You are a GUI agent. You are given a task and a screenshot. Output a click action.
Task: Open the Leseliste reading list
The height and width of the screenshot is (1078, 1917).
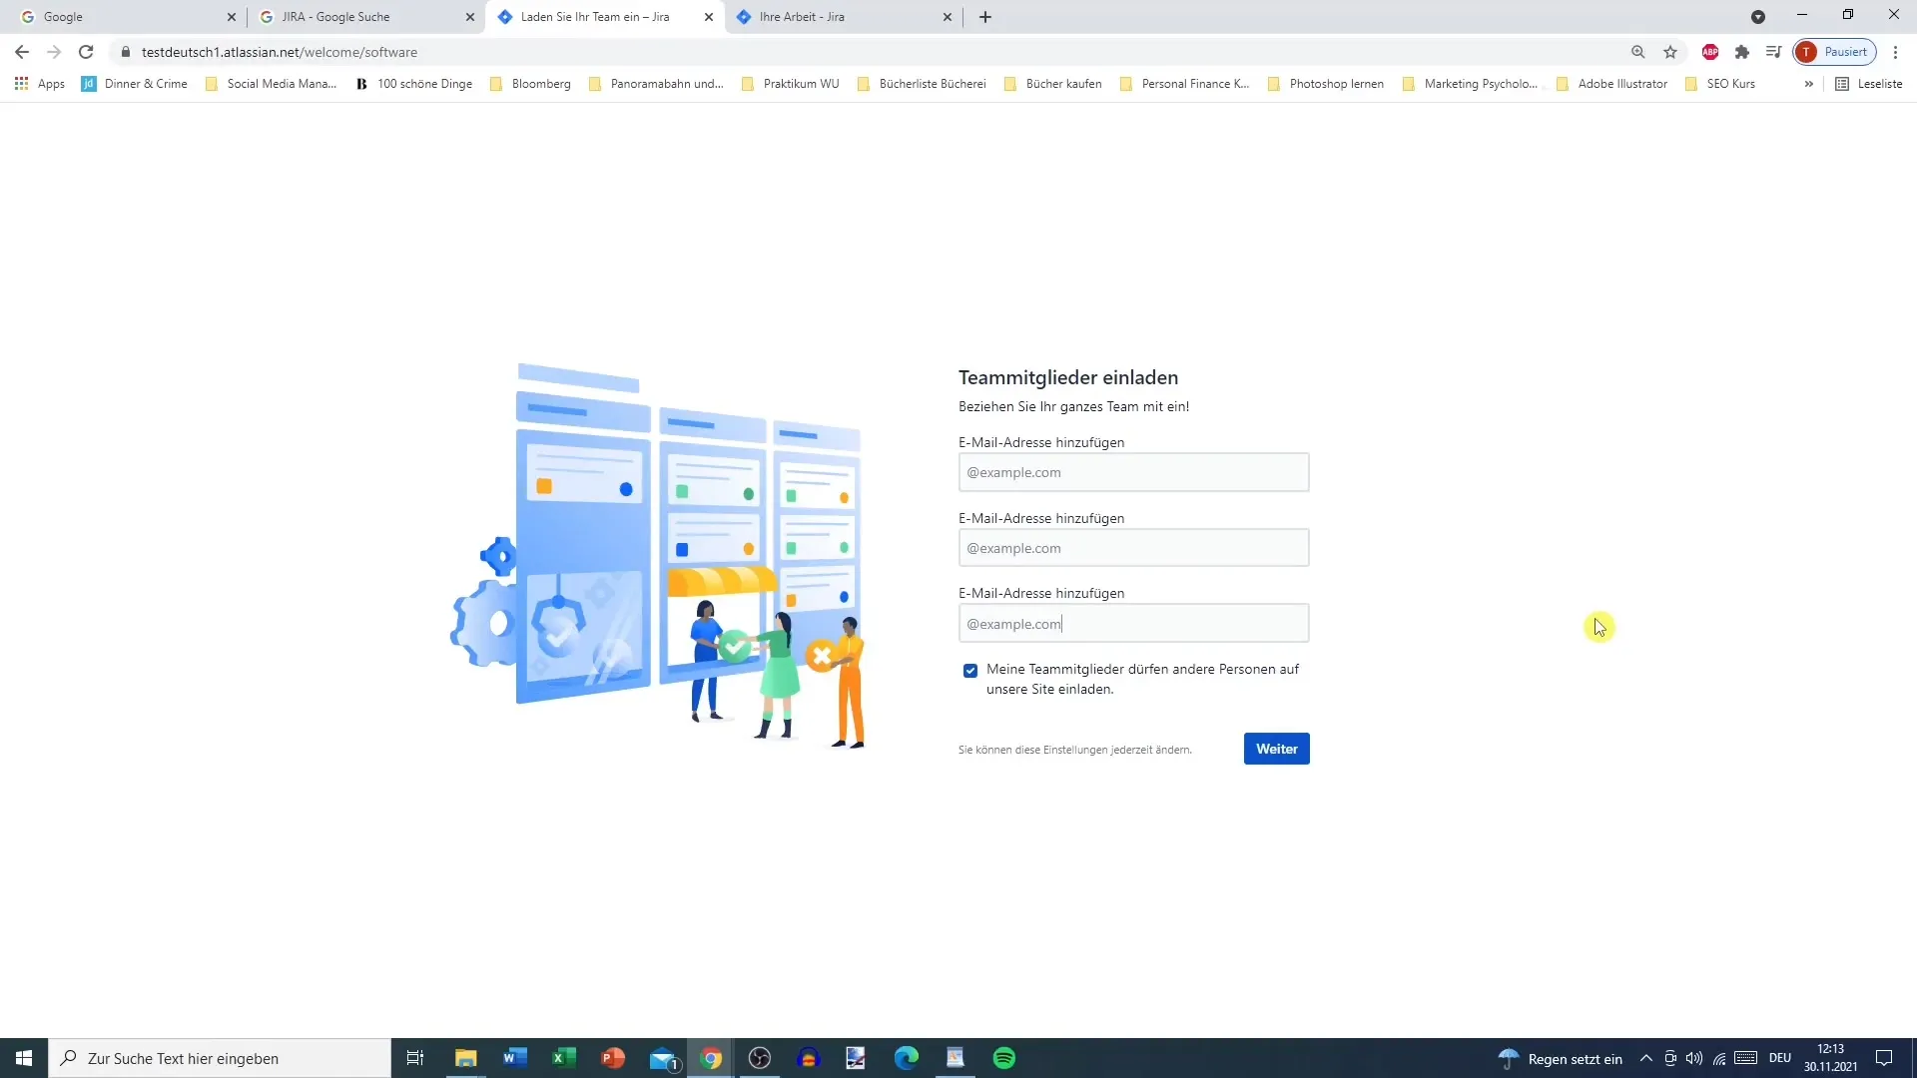(1869, 84)
